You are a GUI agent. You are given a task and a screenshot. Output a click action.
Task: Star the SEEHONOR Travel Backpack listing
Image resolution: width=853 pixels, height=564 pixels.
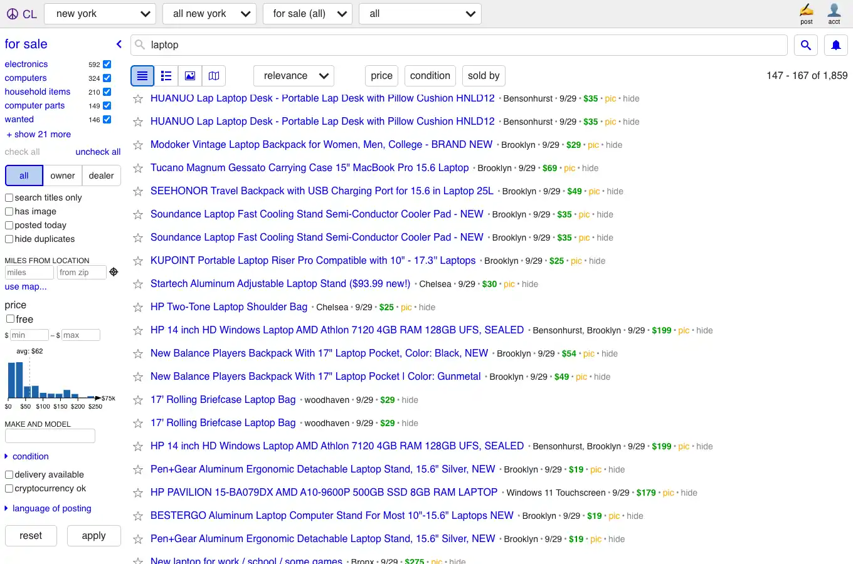pos(138,191)
